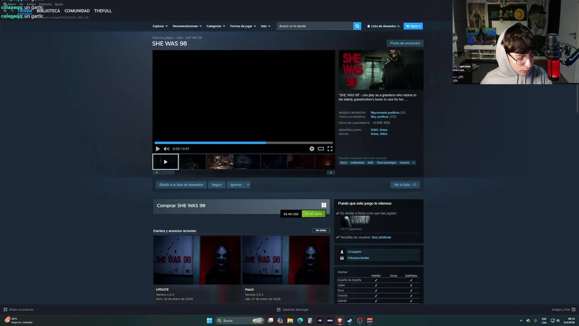Click the Préstamo familiar link

pos(358,258)
